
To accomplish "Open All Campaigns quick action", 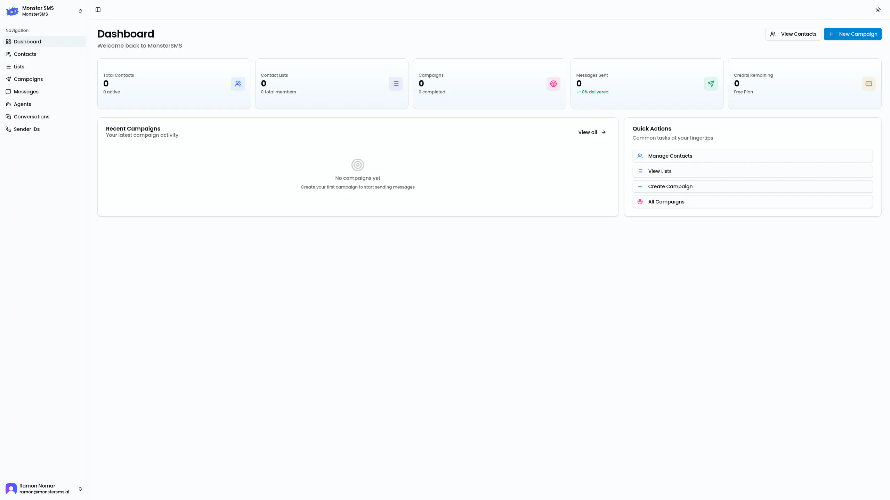I will (x=752, y=202).
